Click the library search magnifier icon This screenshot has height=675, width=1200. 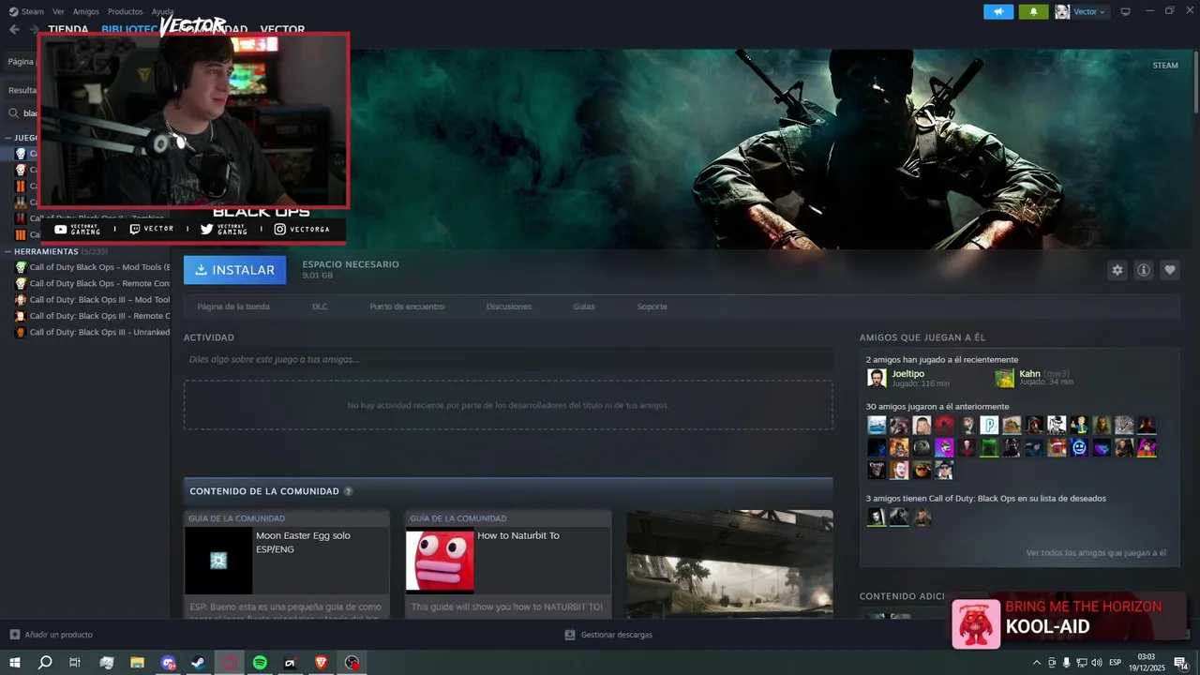pos(14,113)
